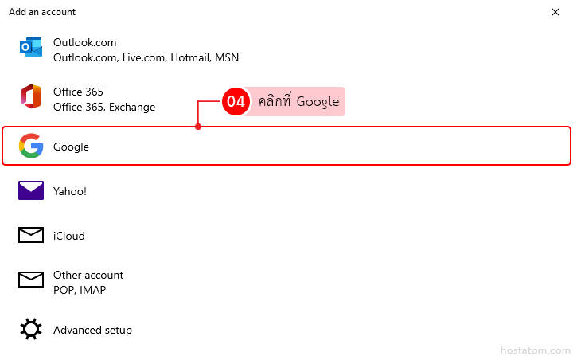The width and height of the screenshot is (573, 356).
Task: Pick the Yahoo! account option
Action: click(x=69, y=191)
